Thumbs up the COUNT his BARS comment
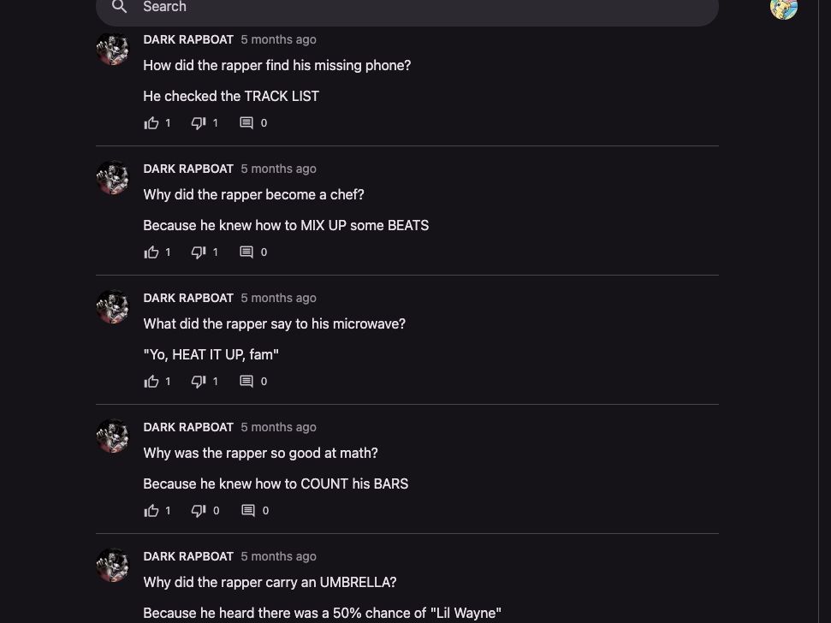Image resolution: width=831 pixels, height=623 pixels. (x=151, y=511)
